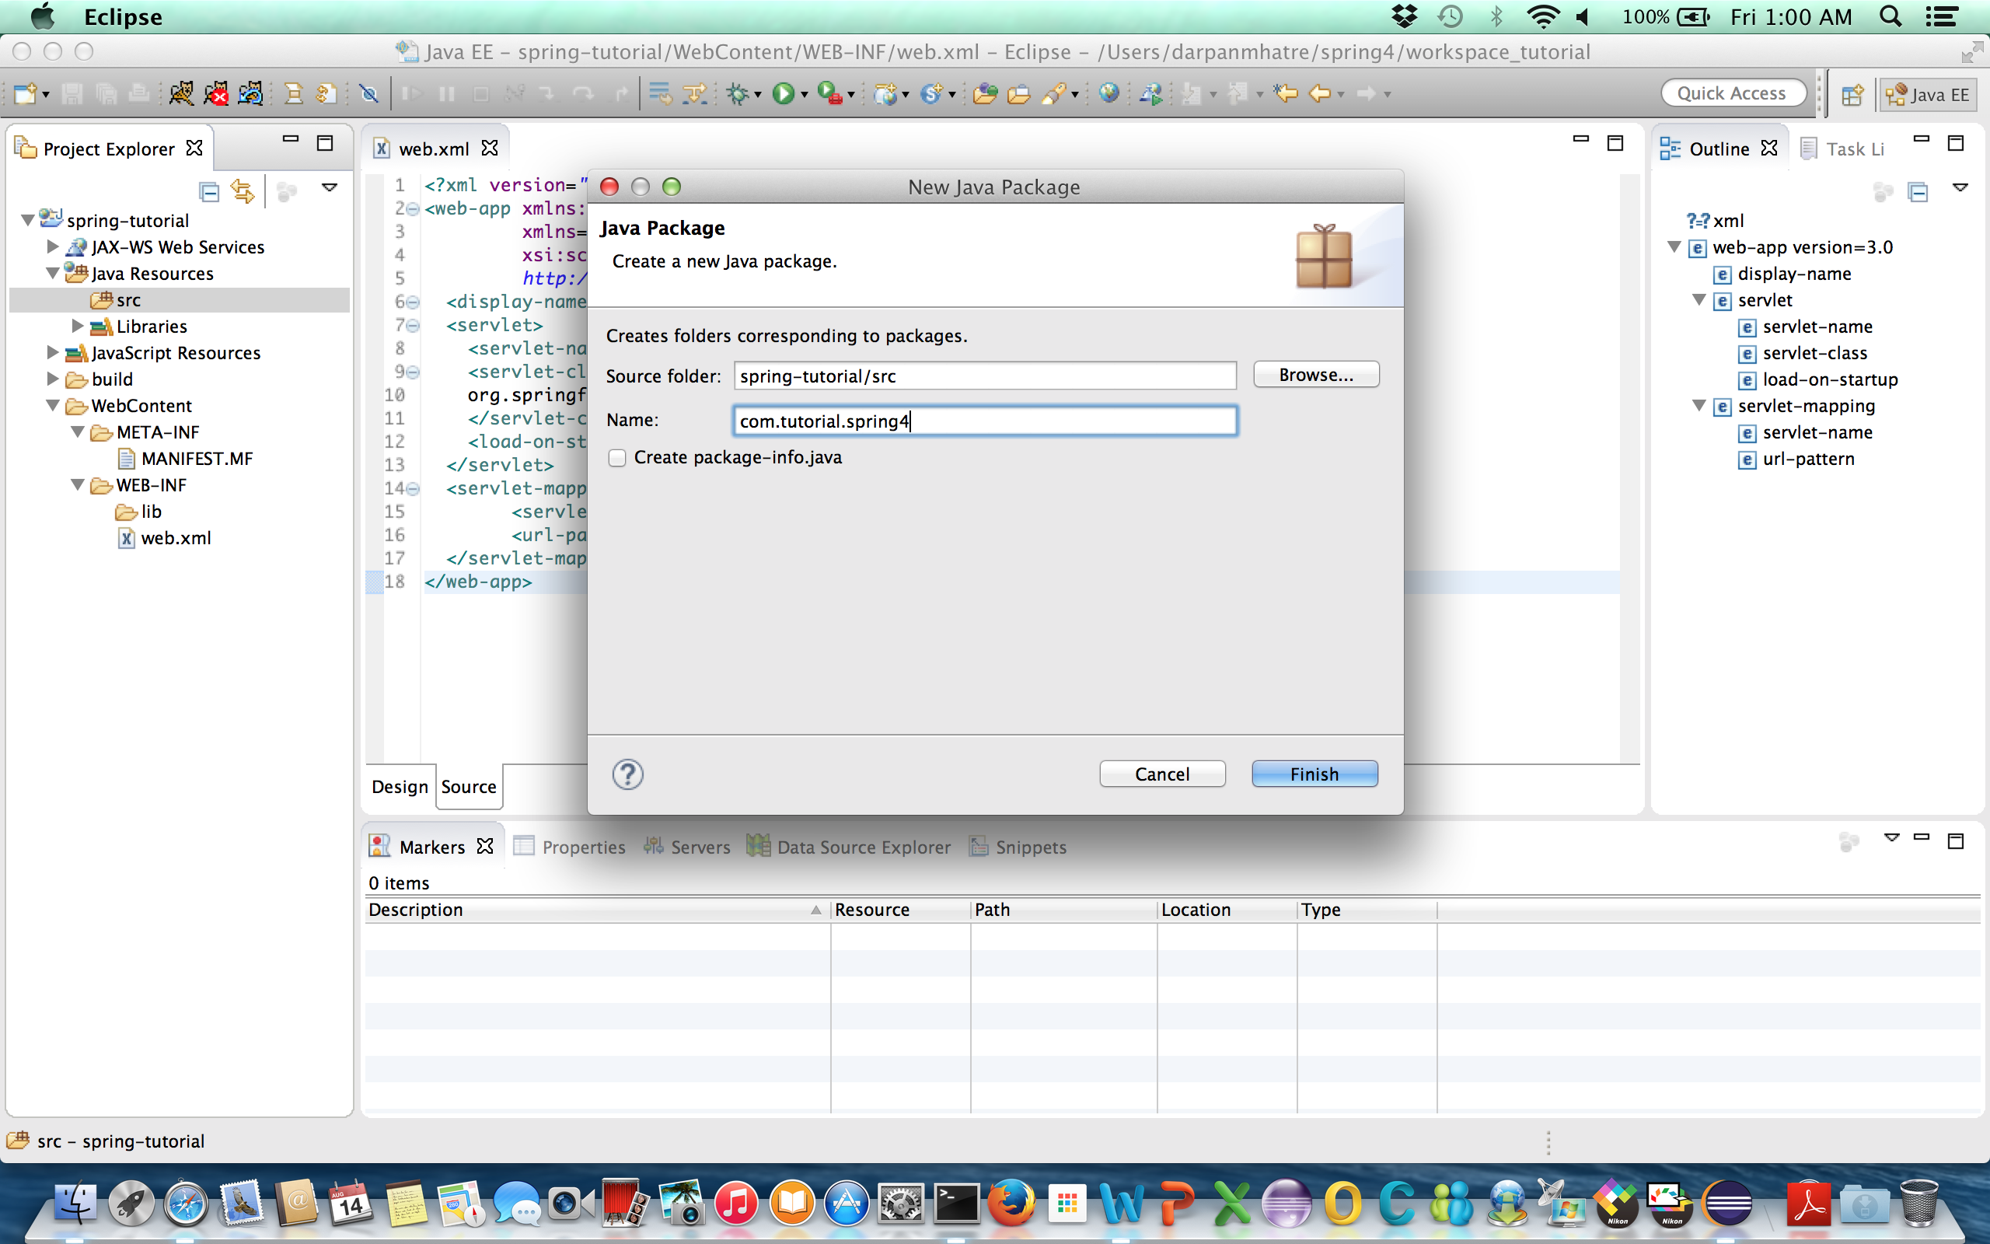Expand JavaScript Resources node
This screenshot has height=1244, width=1990.
pos(53,352)
